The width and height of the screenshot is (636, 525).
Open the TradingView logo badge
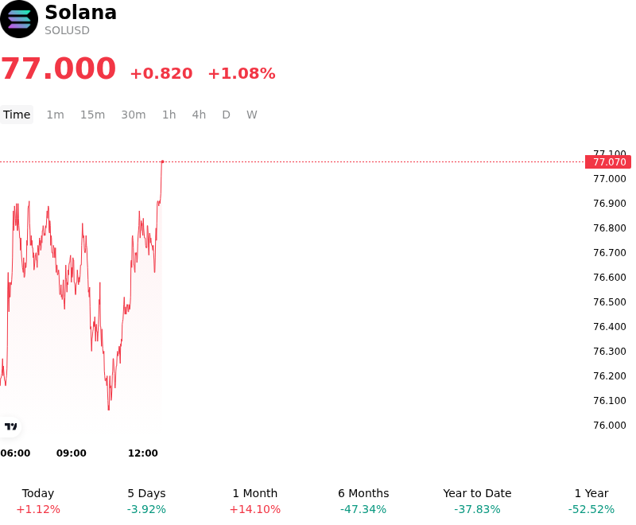pos(10,426)
